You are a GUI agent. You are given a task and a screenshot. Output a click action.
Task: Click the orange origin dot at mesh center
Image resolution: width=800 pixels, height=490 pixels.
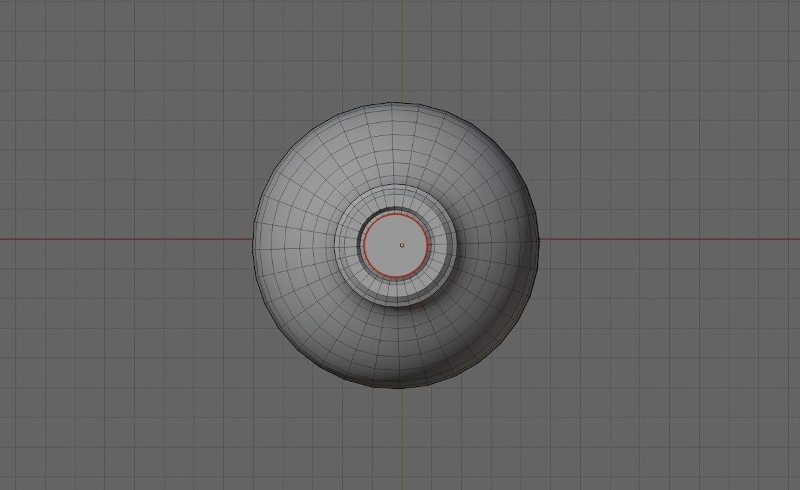(402, 245)
